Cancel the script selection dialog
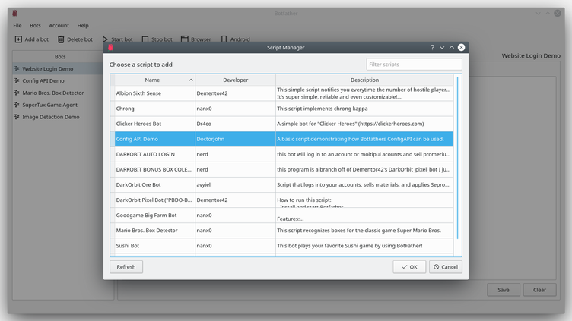572x321 pixels. coord(445,267)
